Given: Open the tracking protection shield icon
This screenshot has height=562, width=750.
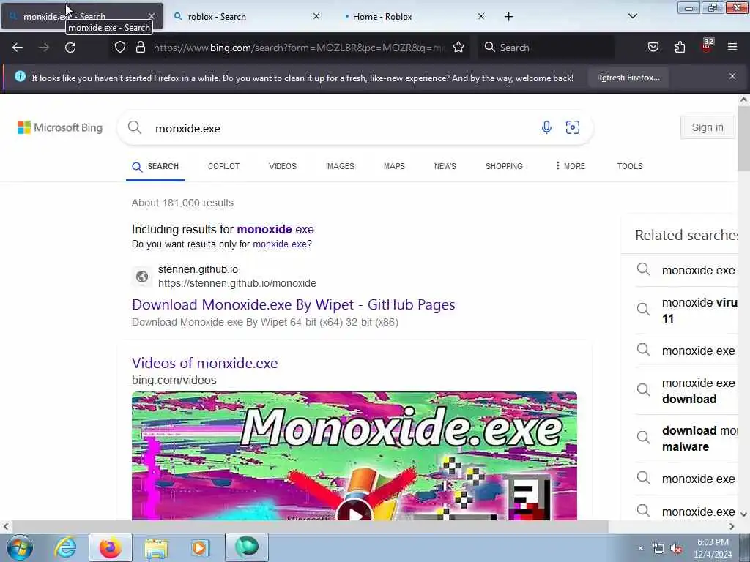Looking at the screenshot, I should tap(120, 48).
